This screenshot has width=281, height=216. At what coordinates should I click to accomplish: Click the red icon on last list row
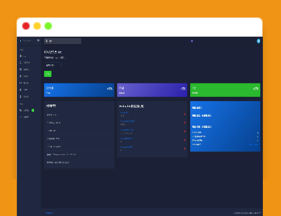[185, 148]
